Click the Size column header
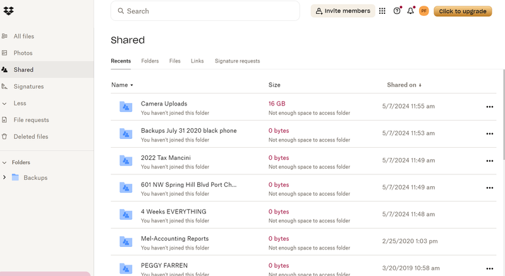 pos(274,85)
